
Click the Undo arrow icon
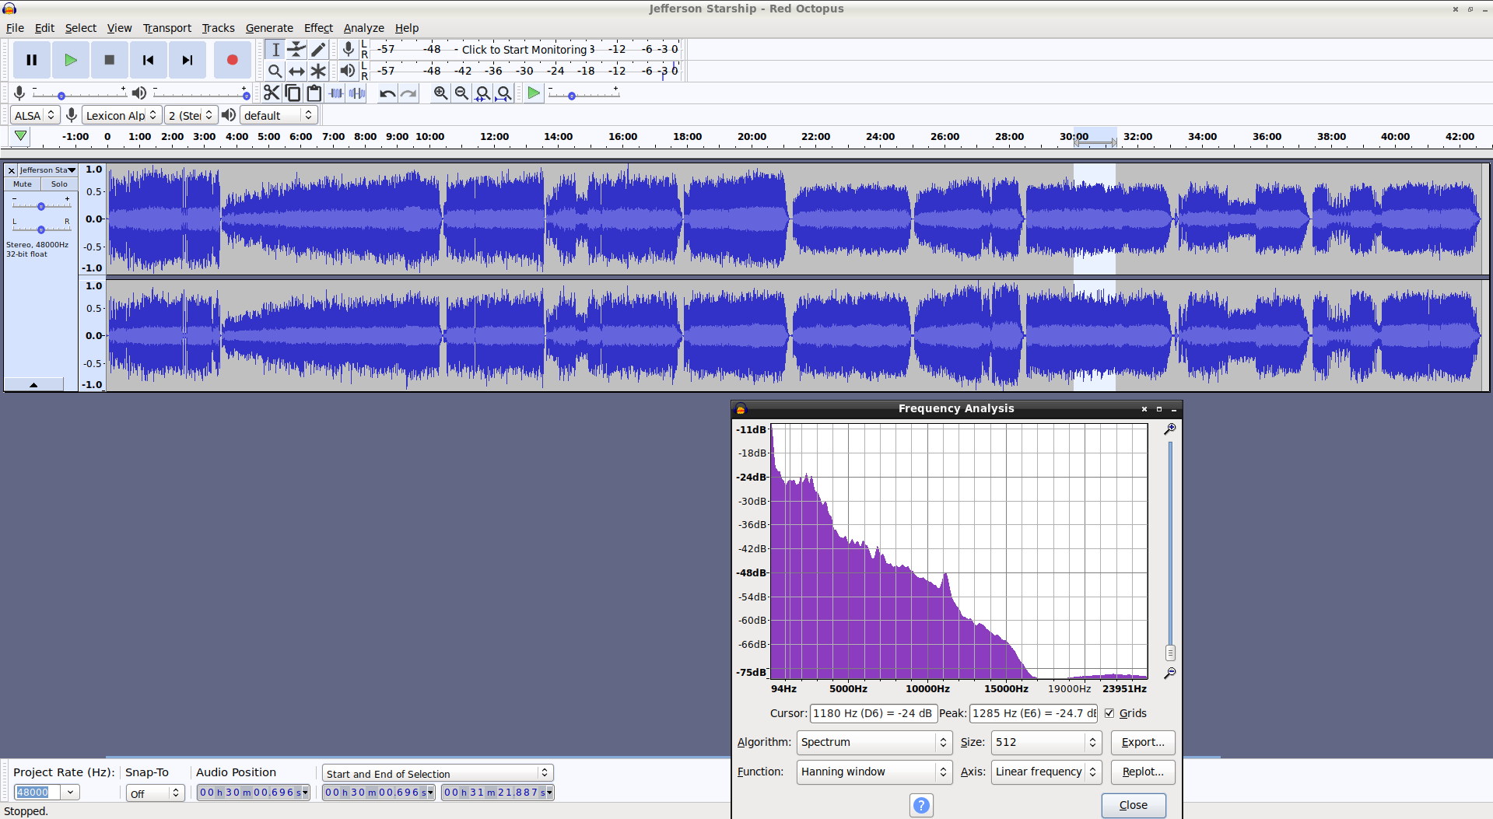pyautogui.click(x=387, y=93)
